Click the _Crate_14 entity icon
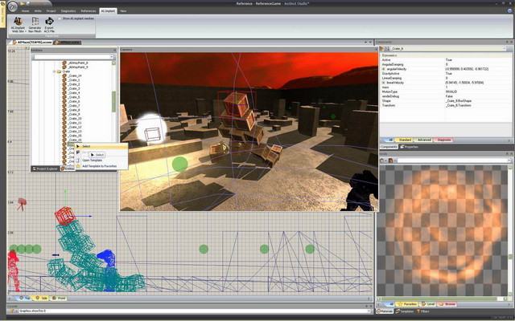Image resolution: width=515 pixels, height=321 pixels. [64, 75]
